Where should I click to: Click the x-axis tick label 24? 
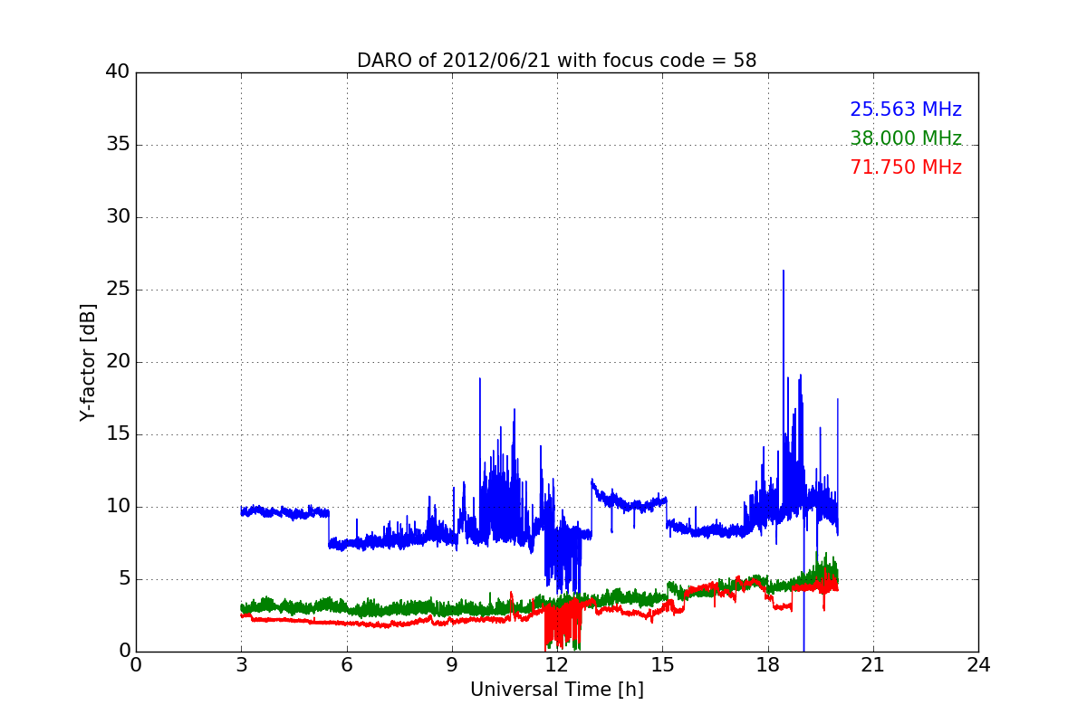point(978,665)
